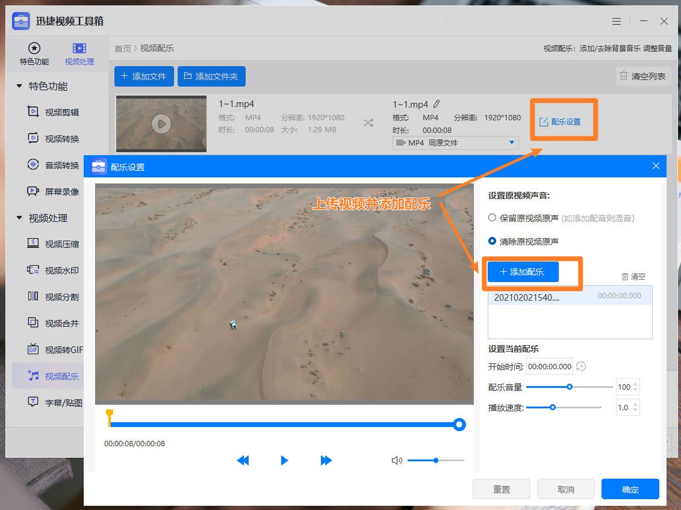Open the MP4 同原文件 format dropdown
Viewport: 681px width, 510px height.
pyautogui.click(x=455, y=143)
